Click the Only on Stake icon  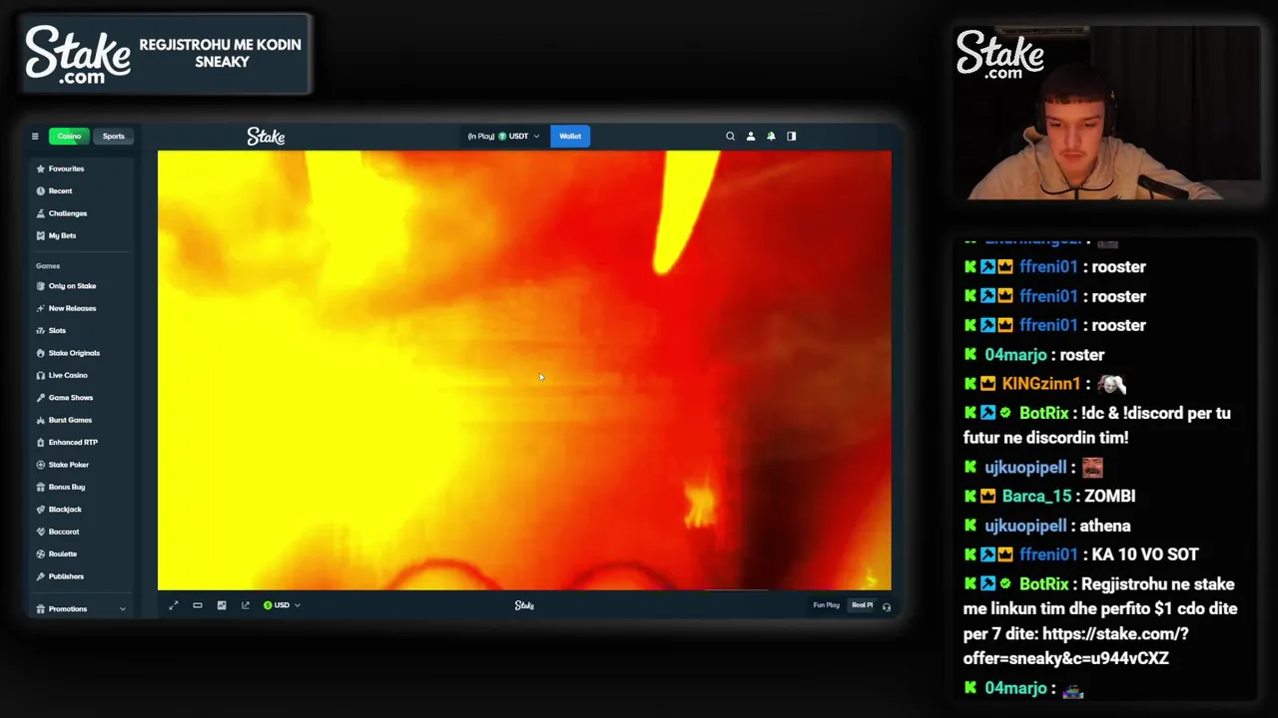click(x=41, y=286)
